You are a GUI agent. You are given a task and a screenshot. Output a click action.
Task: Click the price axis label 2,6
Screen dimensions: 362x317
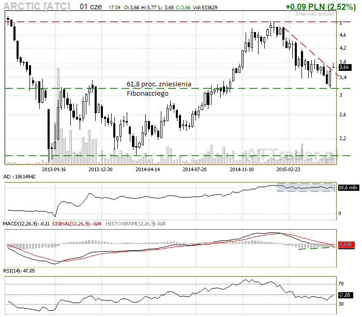[x=342, y=115]
